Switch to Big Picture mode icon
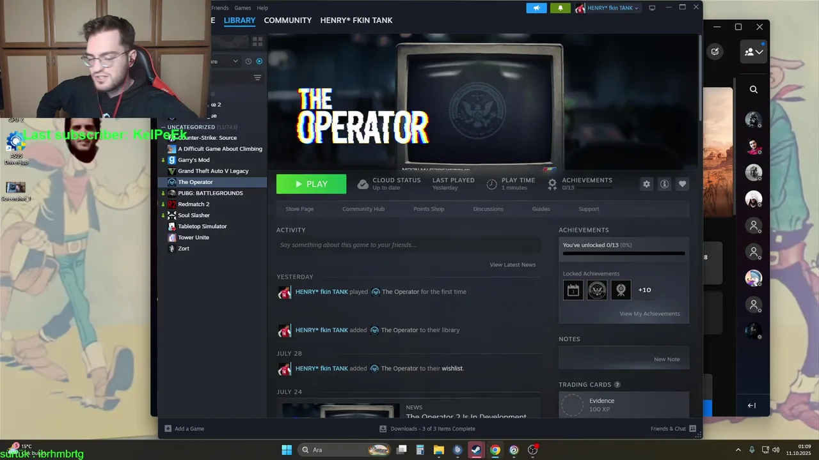 [x=652, y=8]
